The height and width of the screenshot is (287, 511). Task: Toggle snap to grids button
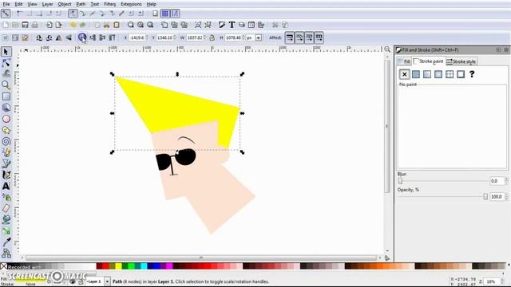pos(165,14)
